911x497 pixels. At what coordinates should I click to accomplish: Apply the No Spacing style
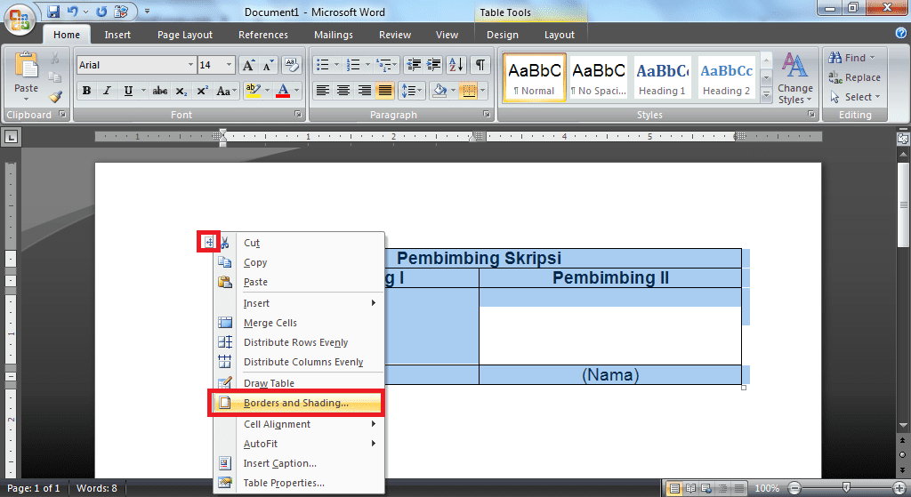[599, 78]
